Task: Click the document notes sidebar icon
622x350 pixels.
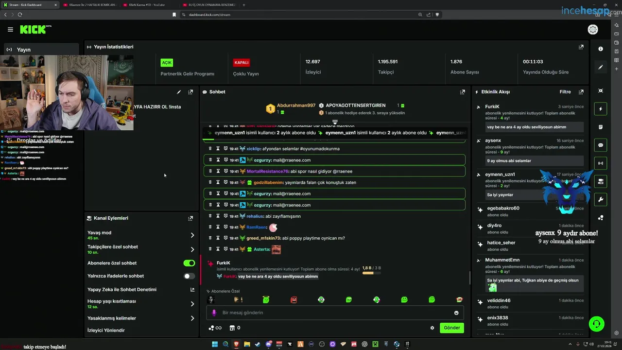Action: 601,127
